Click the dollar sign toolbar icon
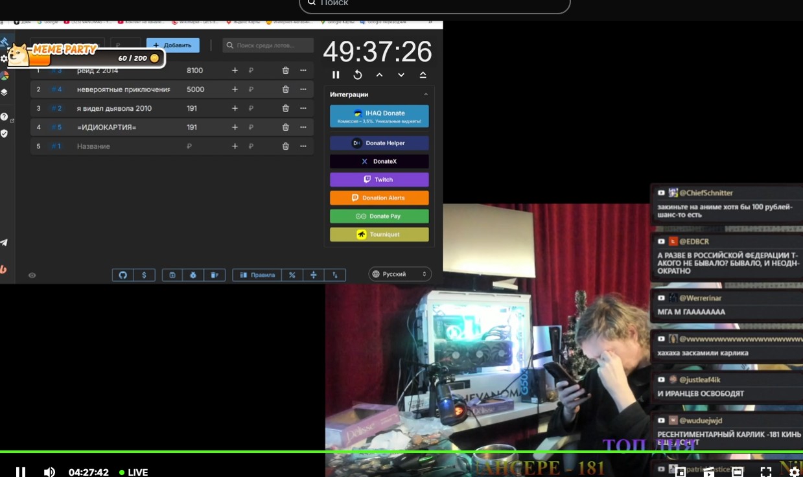 pyautogui.click(x=144, y=275)
